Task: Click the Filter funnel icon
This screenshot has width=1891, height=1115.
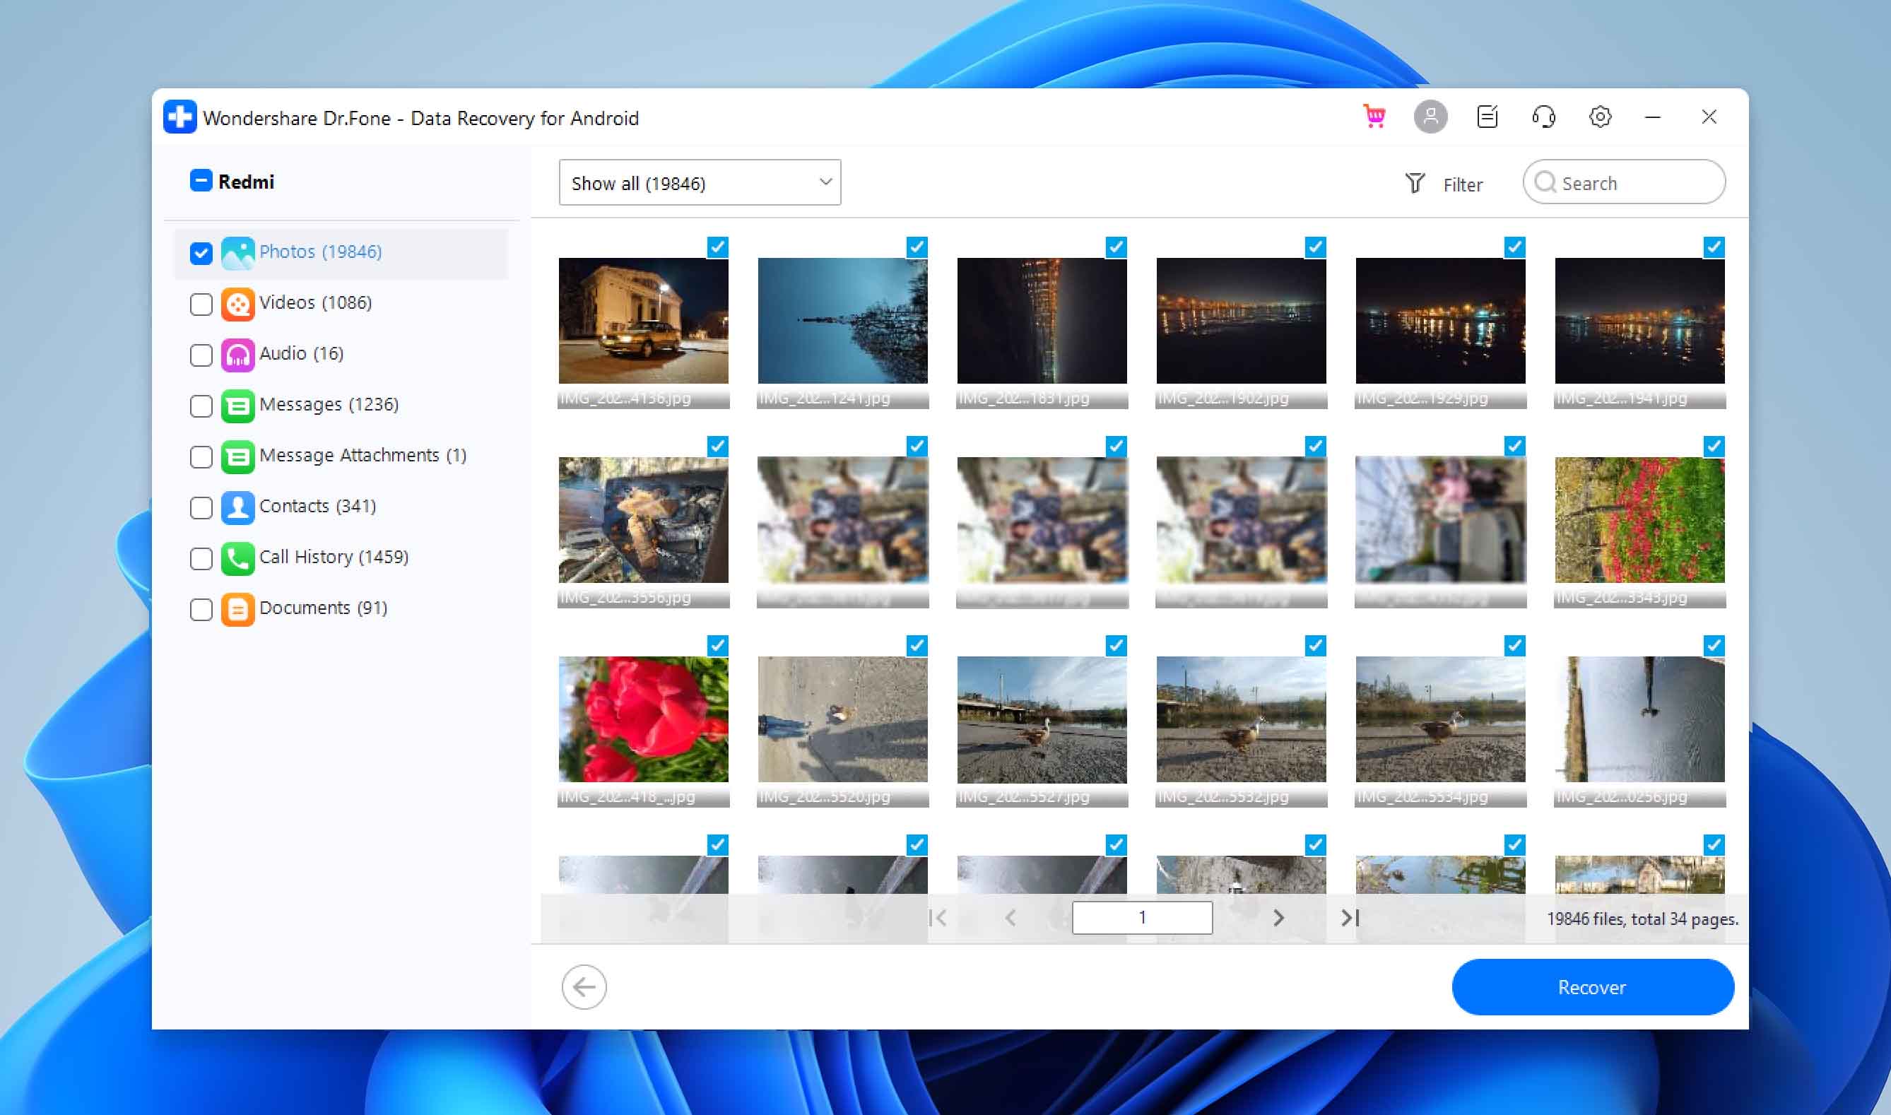Action: pos(1415,183)
